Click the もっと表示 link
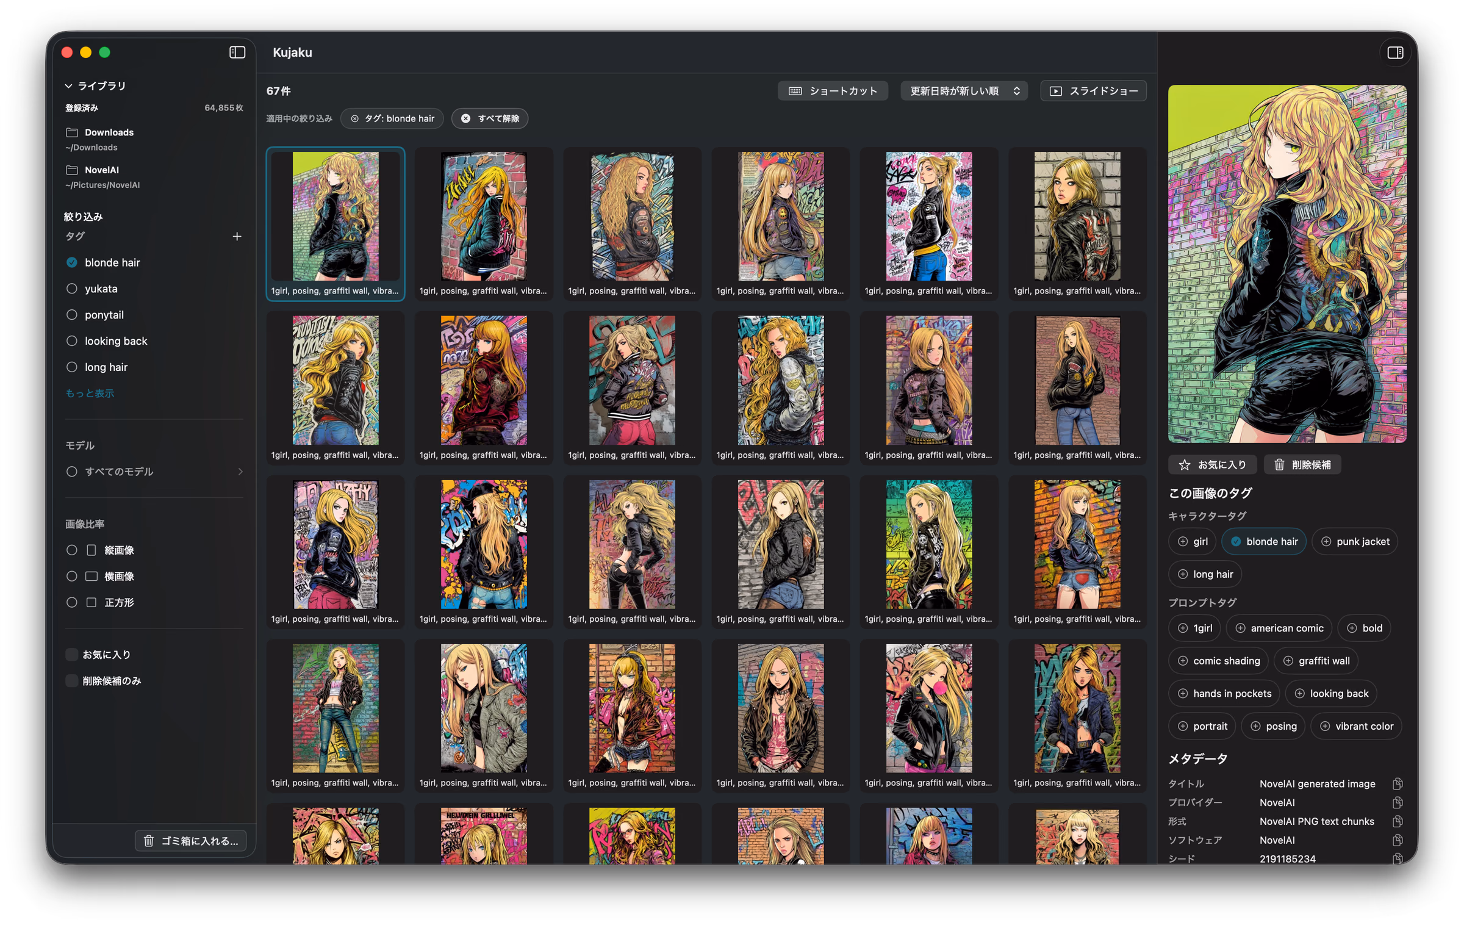The image size is (1464, 925). 90,394
